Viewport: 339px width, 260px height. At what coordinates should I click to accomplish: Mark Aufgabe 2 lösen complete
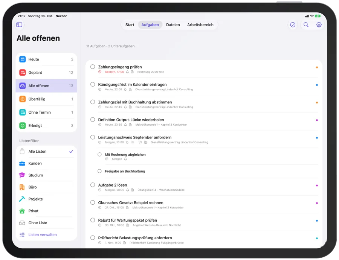click(93, 185)
